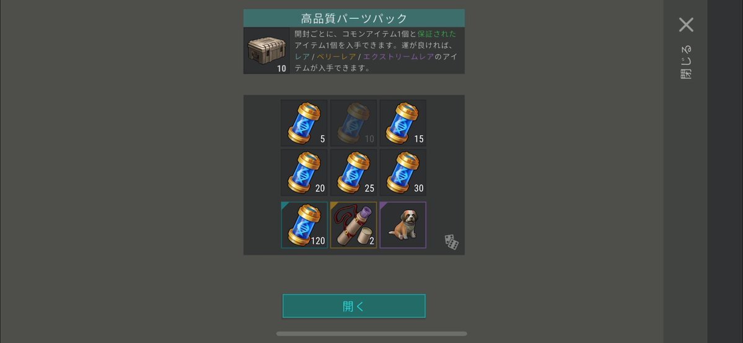
Task: Select the DNA capsule with quantity 5
Action: click(304, 123)
